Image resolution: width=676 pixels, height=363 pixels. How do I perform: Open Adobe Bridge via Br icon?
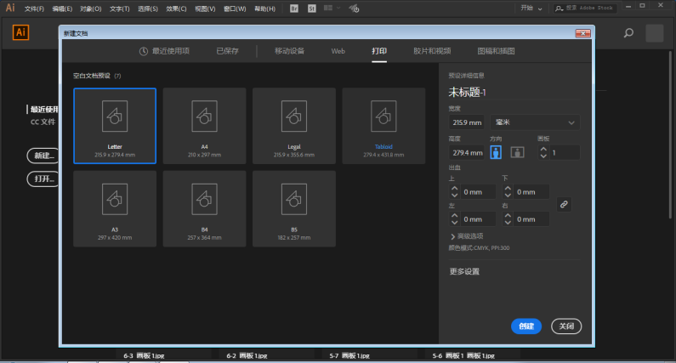click(x=294, y=9)
